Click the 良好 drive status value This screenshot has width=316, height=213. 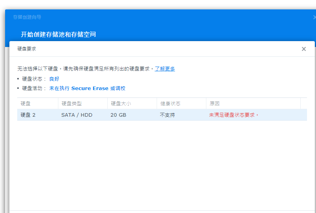point(54,79)
